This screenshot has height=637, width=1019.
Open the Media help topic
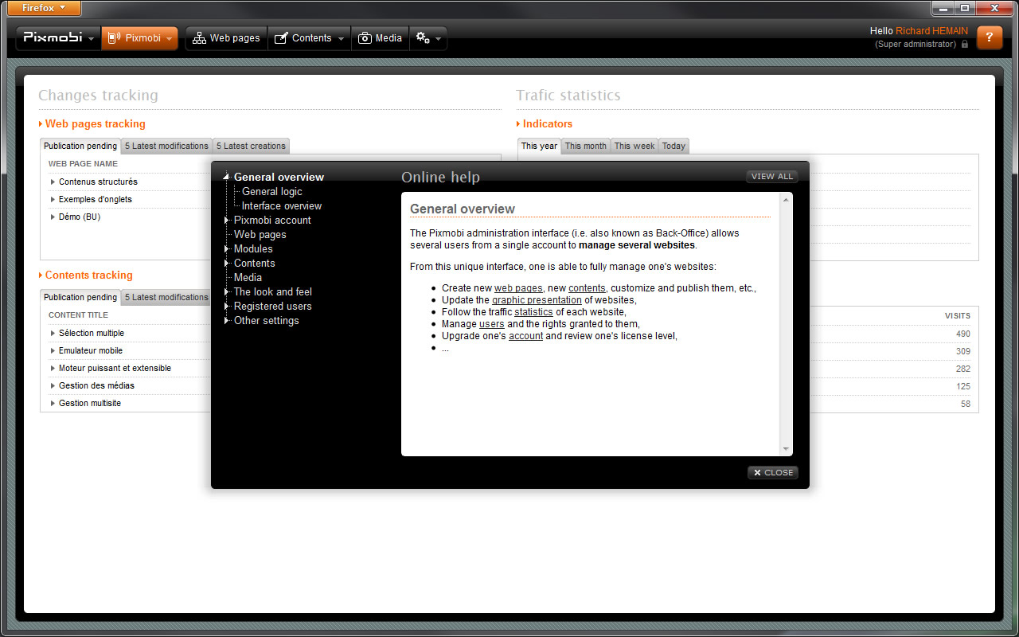[x=248, y=277]
